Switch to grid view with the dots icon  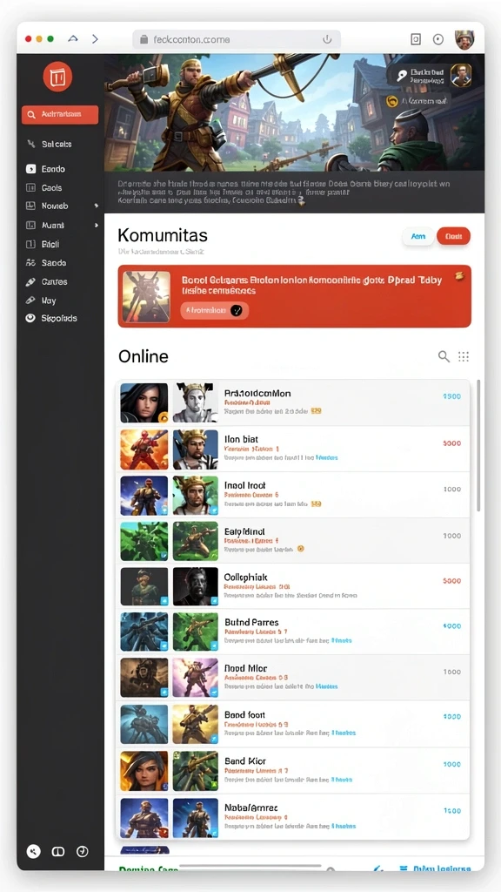(x=464, y=356)
